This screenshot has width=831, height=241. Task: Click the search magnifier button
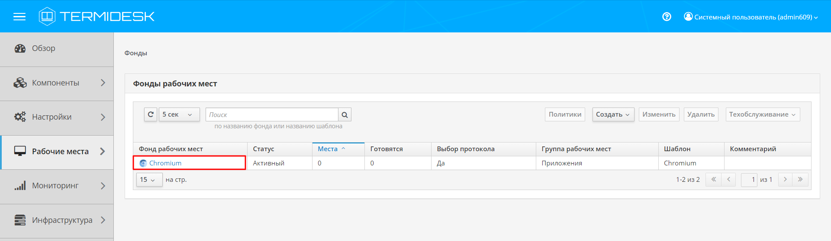coord(345,115)
